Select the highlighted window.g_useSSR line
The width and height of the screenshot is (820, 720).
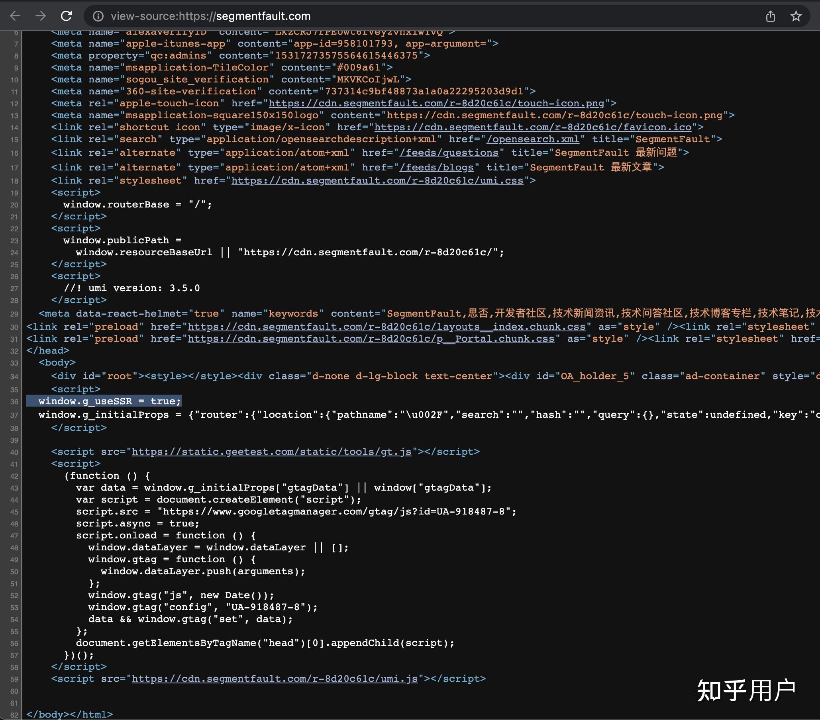point(104,401)
